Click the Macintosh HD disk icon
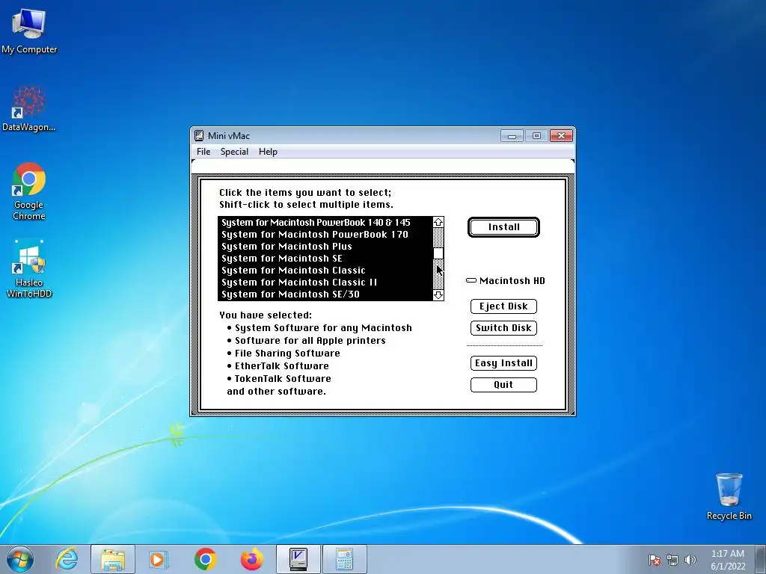 click(471, 281)
